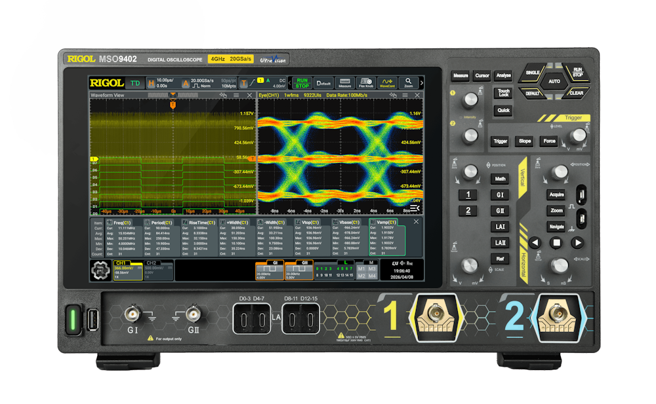Screen dimensions: 656x404
Task: Open the WaveCont tool
Action: tap(387, 83)
